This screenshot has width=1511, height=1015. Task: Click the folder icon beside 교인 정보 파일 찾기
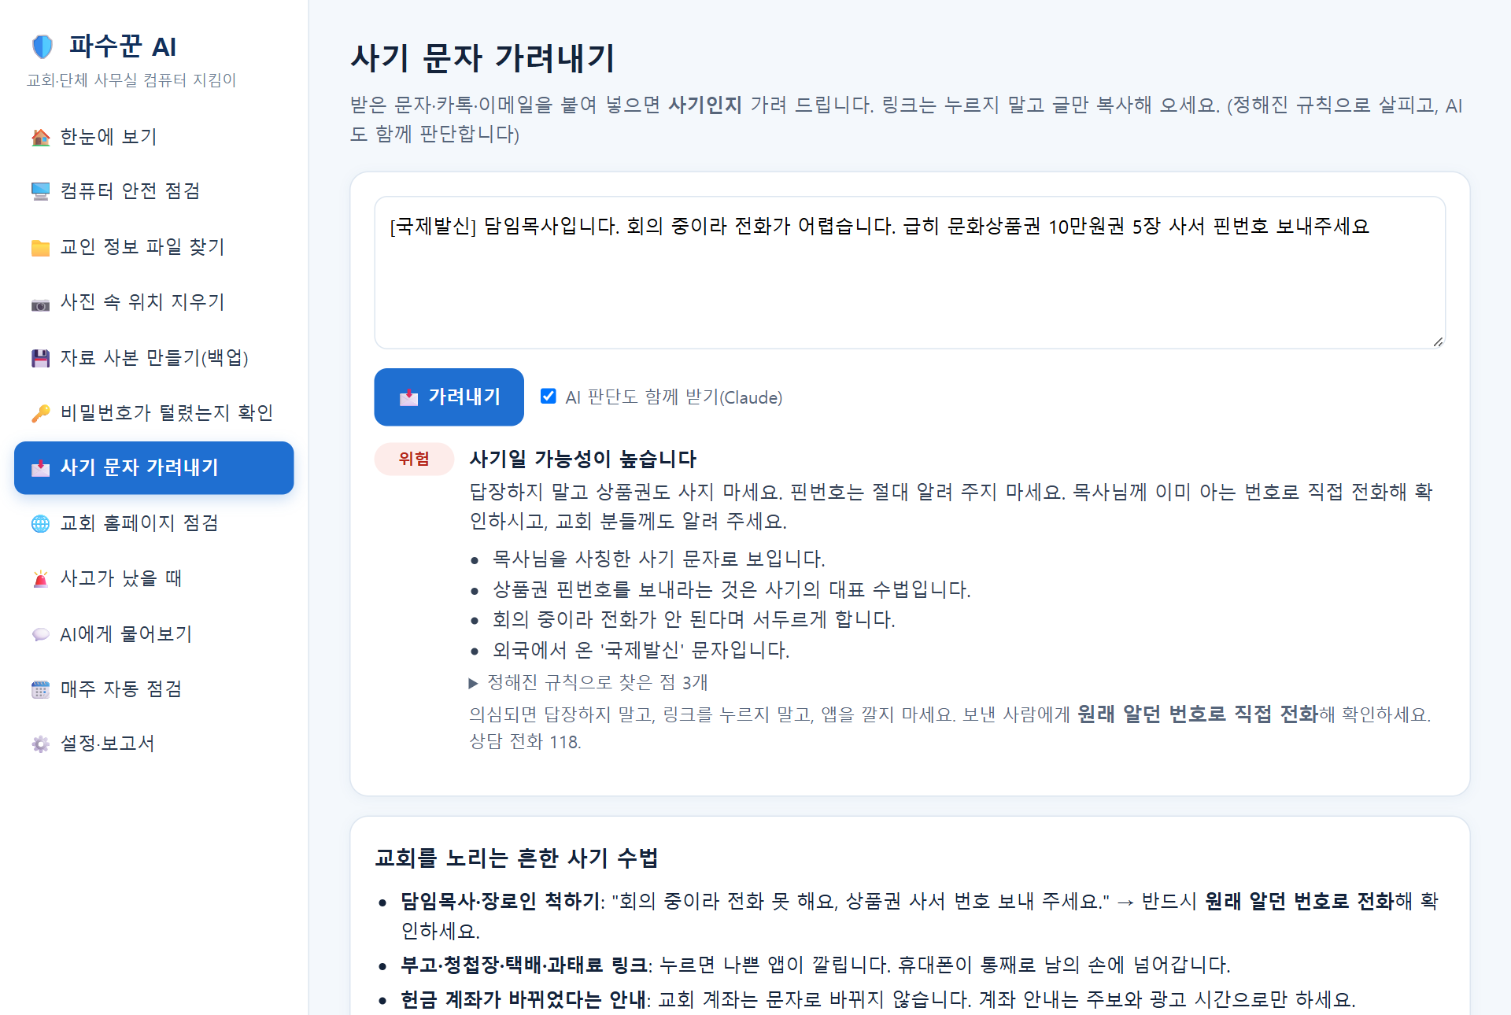[x=40, y=248]
